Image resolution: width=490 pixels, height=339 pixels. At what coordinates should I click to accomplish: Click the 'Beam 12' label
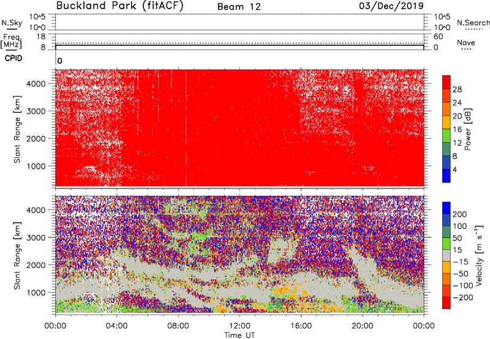click(x=239, y=7)
